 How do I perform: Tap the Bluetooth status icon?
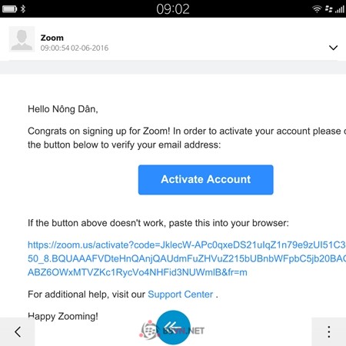tap(23, 9)
